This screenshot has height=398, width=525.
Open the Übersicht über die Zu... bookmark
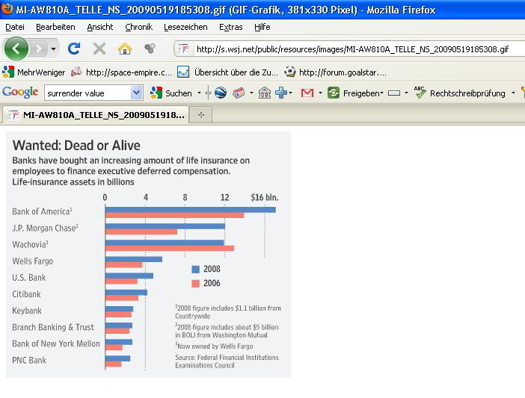(227, 72)
